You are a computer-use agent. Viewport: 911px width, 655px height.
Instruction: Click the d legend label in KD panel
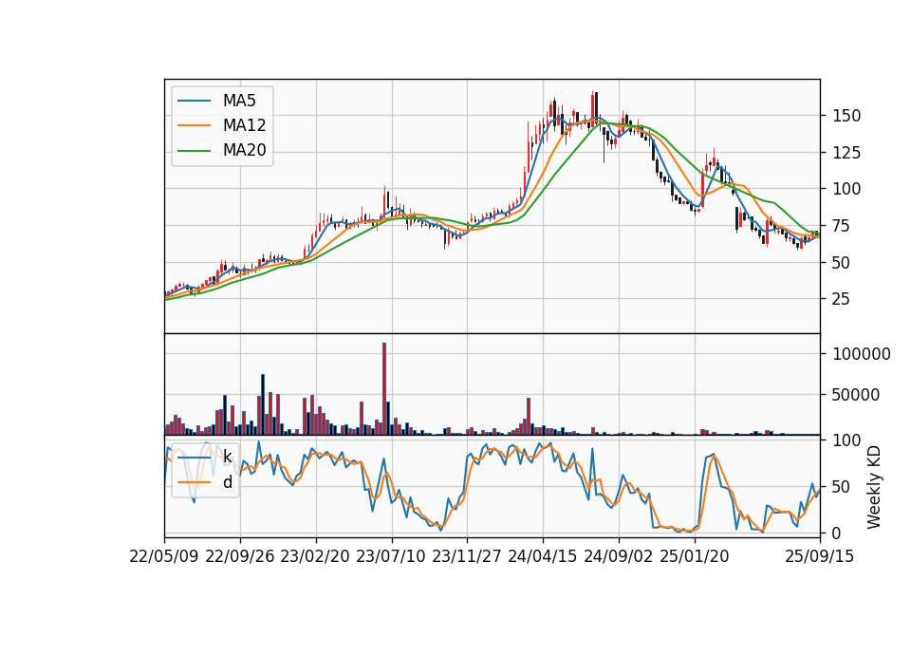(x=227, y=482)
